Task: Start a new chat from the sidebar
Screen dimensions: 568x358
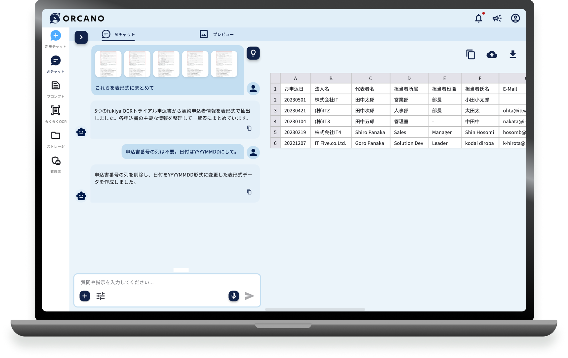Action: pyautogui.click(x=56, y=36)
